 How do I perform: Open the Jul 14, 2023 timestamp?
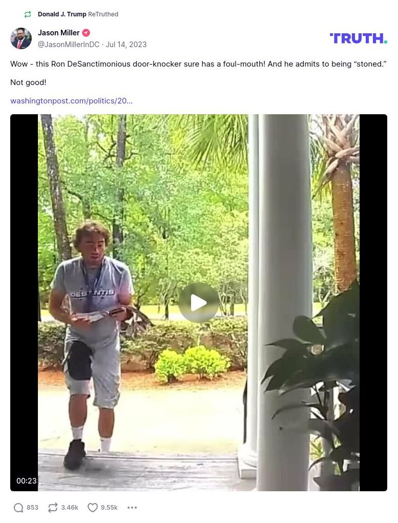(126, 45)
